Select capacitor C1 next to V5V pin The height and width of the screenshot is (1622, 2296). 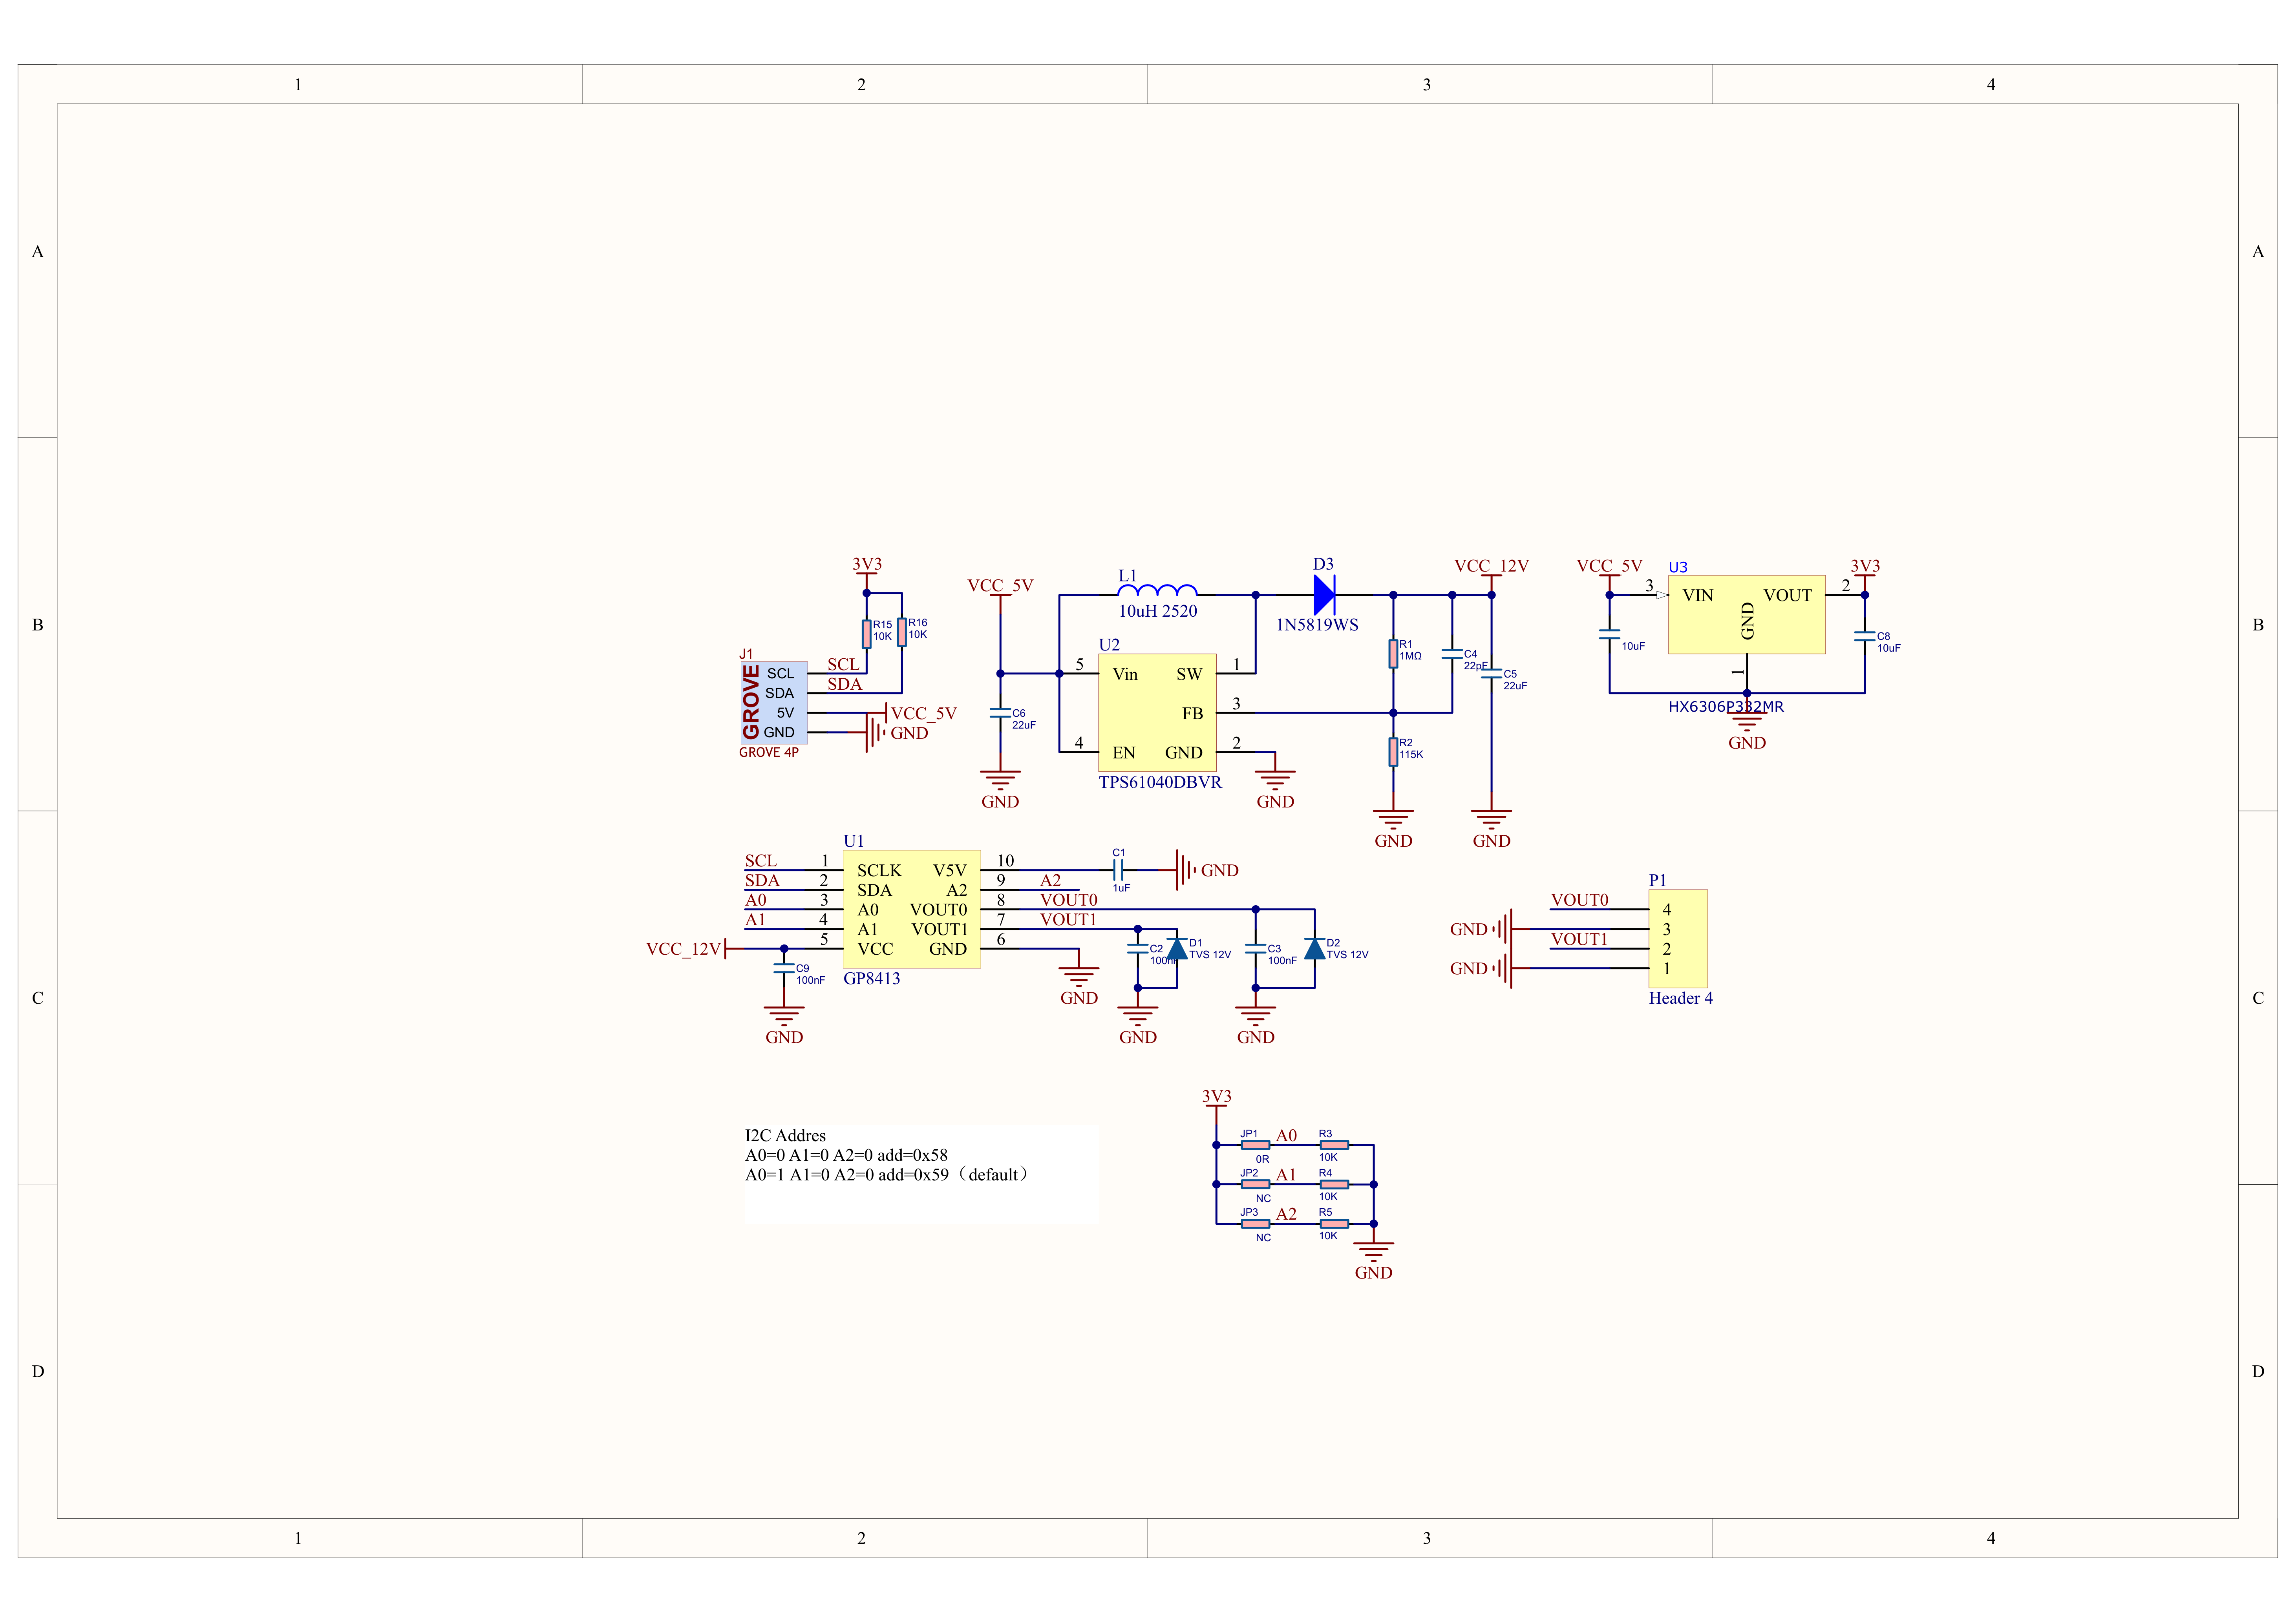point(1118,870)
